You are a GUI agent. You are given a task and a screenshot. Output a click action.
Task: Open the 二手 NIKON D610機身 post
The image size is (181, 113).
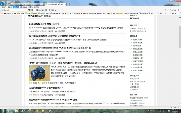coord(54,36)
